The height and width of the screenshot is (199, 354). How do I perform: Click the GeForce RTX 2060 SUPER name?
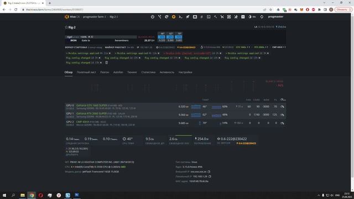tap(91, 113)
